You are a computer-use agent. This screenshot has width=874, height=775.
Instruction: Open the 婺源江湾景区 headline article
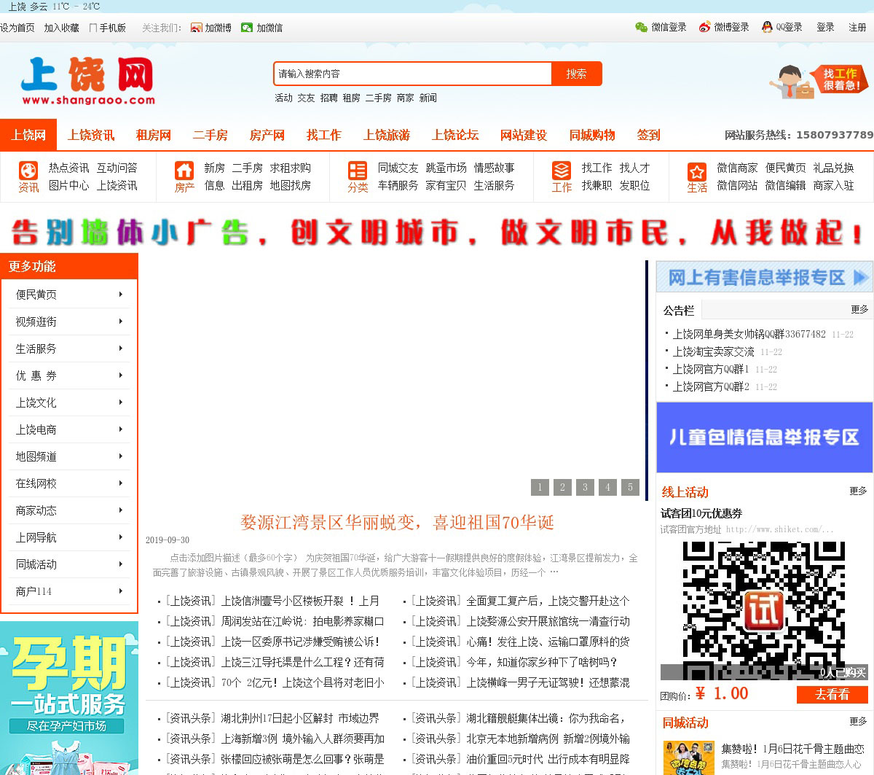(397, 522)
